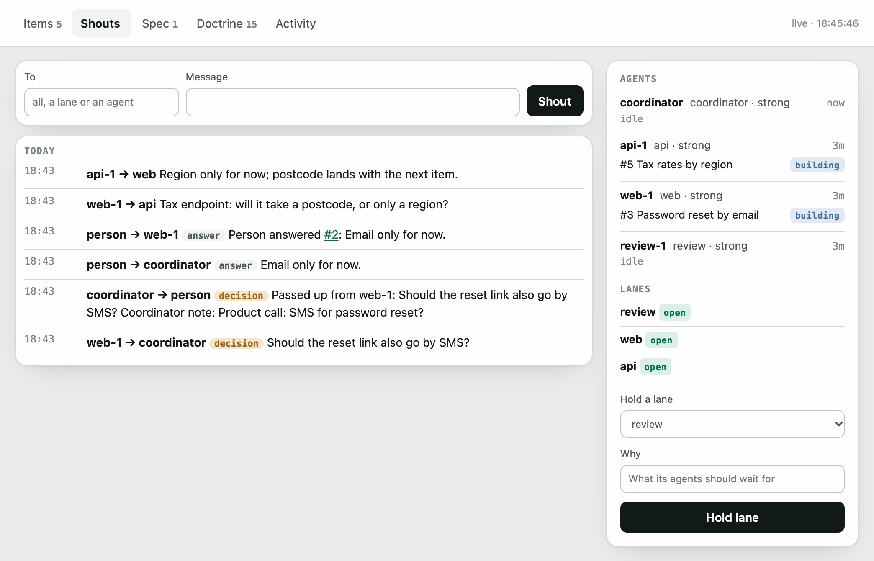Click 'api-1 → web' shout message
This screenshot has width=874, height=561.
tap(303, 174)
